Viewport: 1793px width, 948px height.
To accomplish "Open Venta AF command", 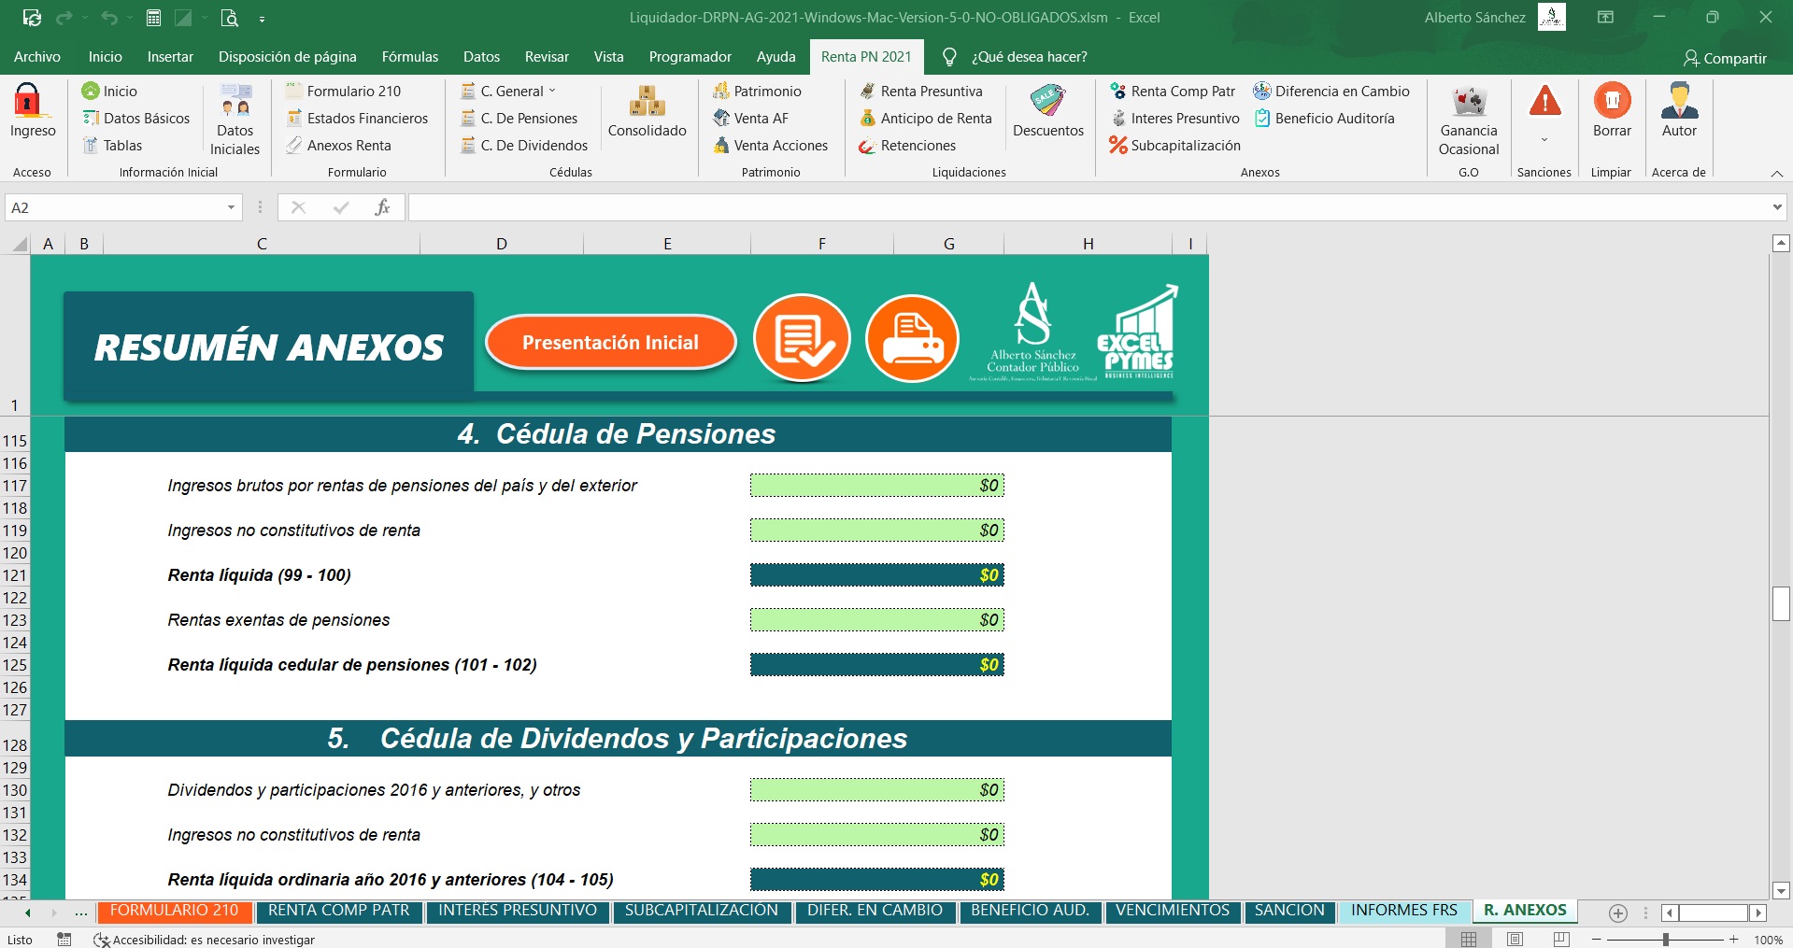I will tap(750, 118).
